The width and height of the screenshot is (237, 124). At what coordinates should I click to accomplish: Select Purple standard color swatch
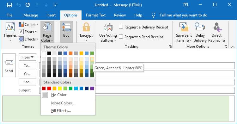click(x=92, y=88)
